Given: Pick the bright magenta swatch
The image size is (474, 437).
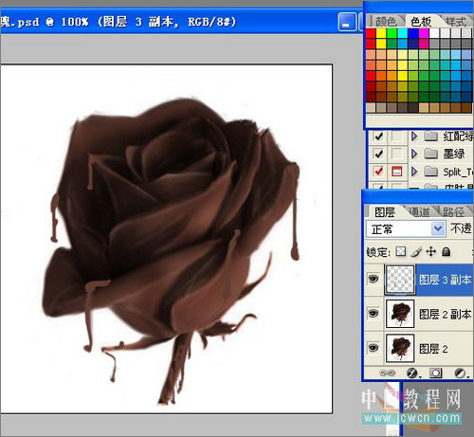Looking at the screenshot, I should click(x=424, y=33).
